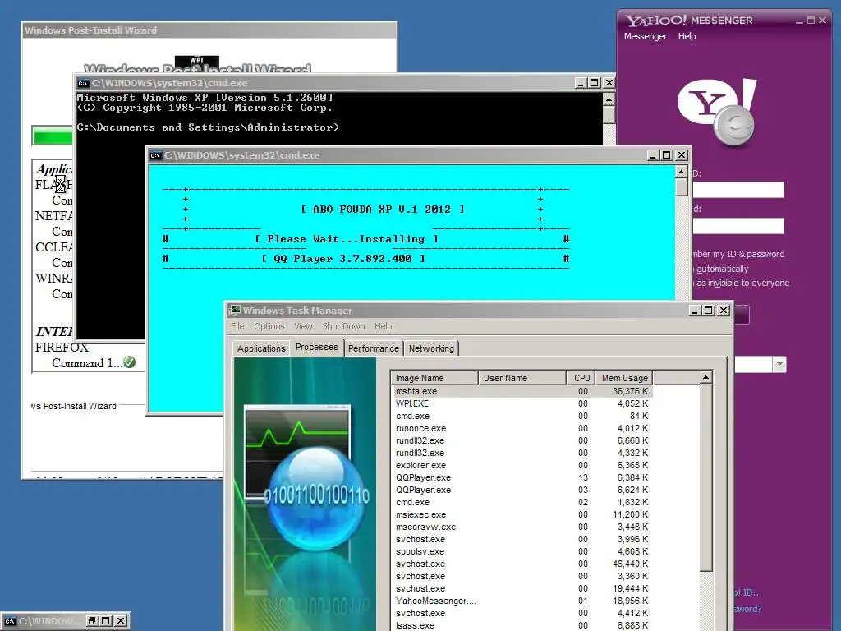This screenshot has width=841, height=631.
Task: Maximize the cyan cmd.exe installer window
Action: (667, 155)
